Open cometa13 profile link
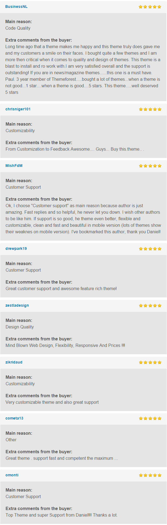This screenshot has height=525, width=167. coord(14,418)
